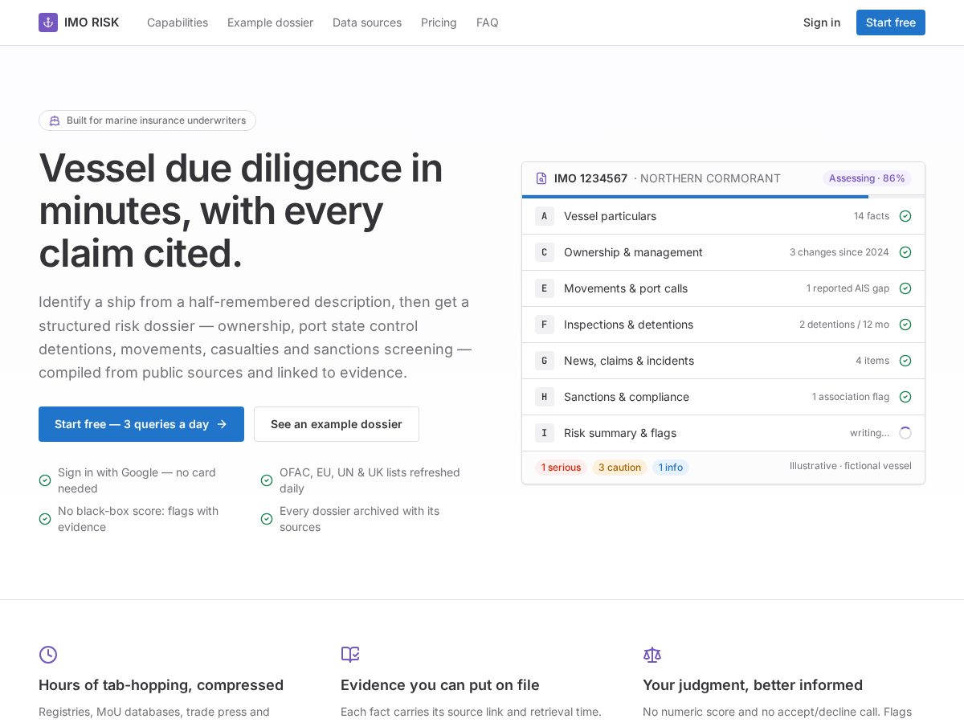Click 3 changes since 2024 text
Screen dimensions: 964x723
(839, 252)
